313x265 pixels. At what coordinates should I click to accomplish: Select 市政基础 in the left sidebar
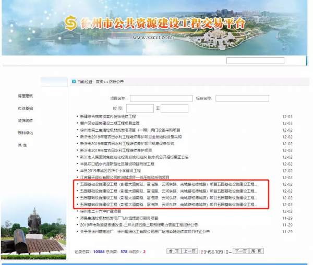tap(25, 108)
